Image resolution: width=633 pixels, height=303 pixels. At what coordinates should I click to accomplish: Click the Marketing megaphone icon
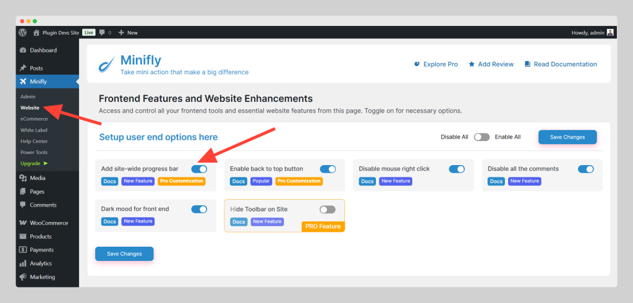tap(23, 277)
